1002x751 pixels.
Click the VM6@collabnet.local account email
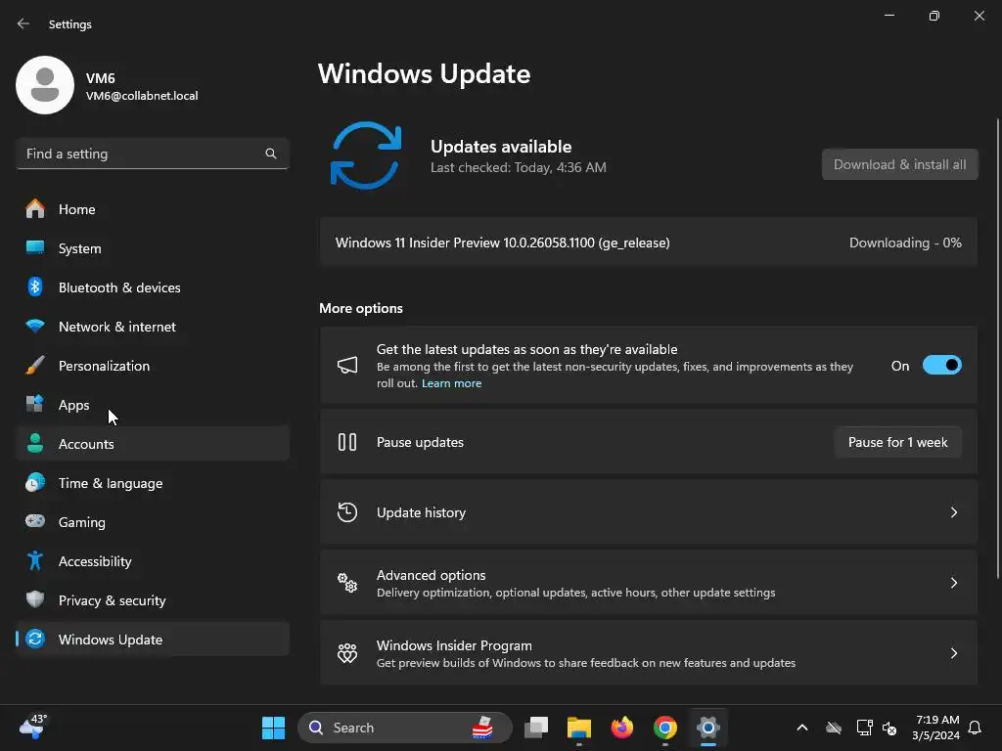click(142, 96)
